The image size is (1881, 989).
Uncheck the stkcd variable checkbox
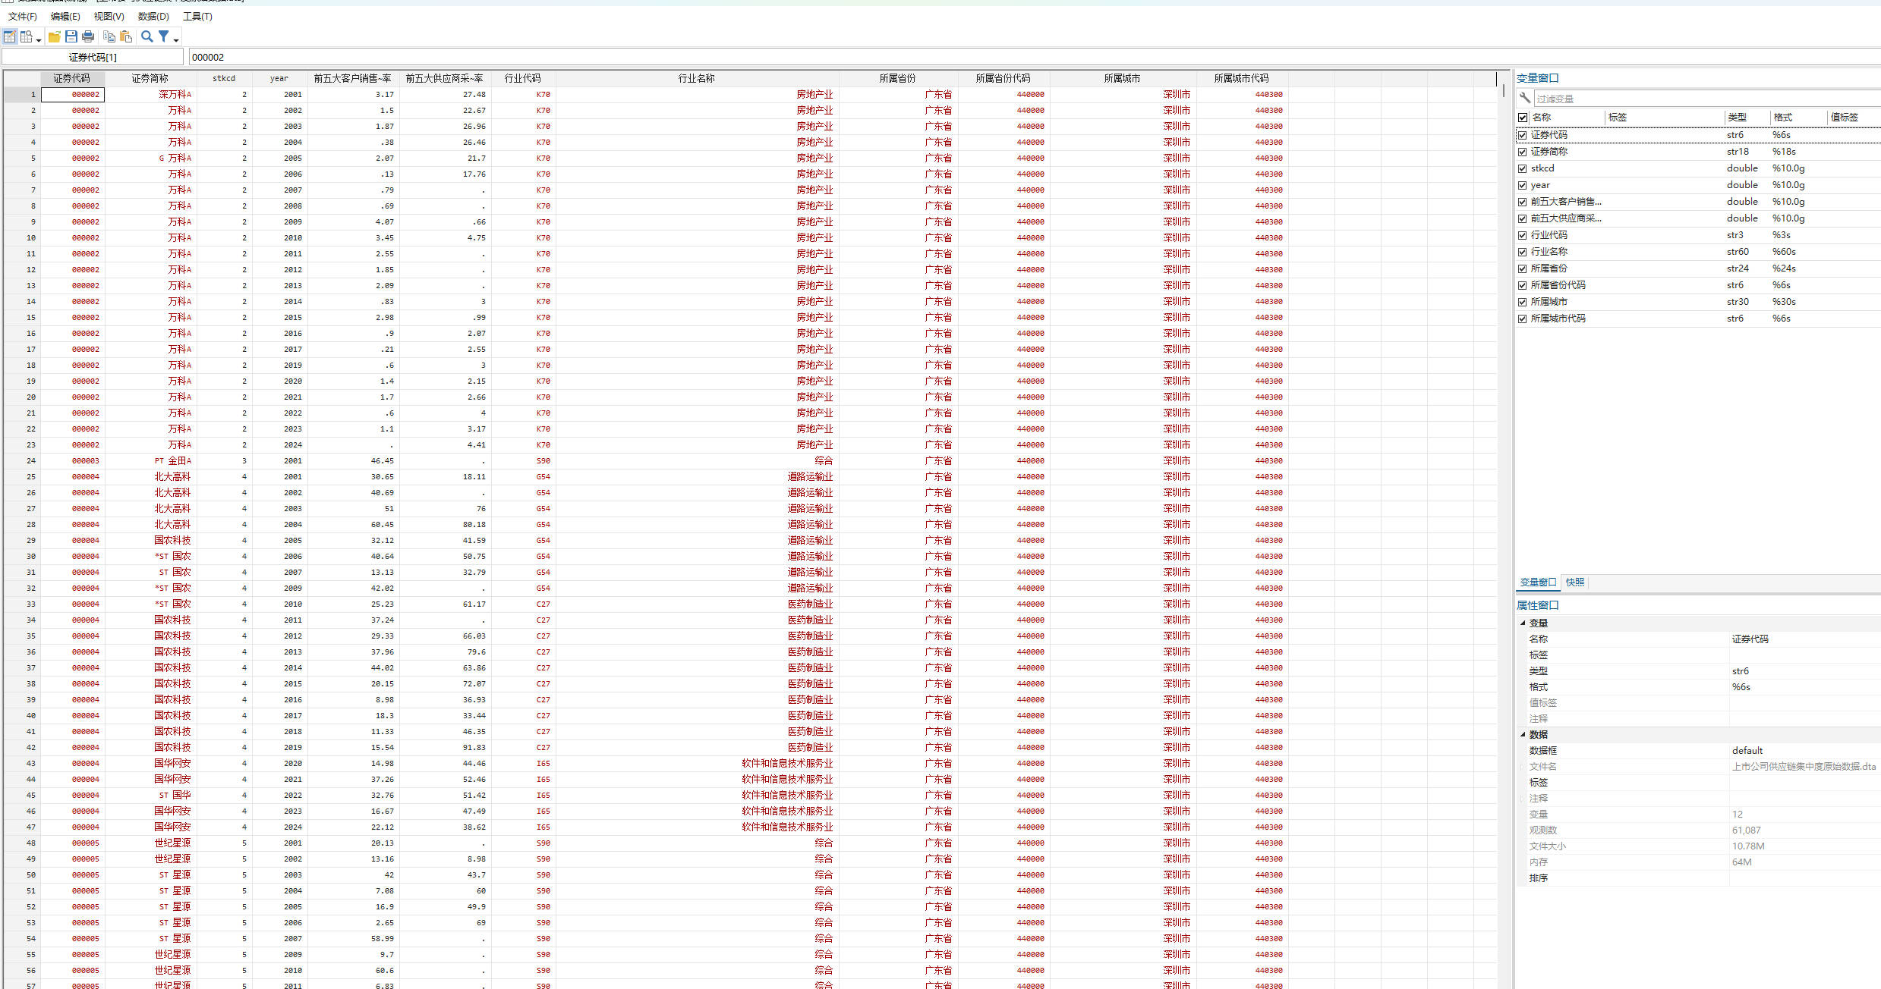1523,168
